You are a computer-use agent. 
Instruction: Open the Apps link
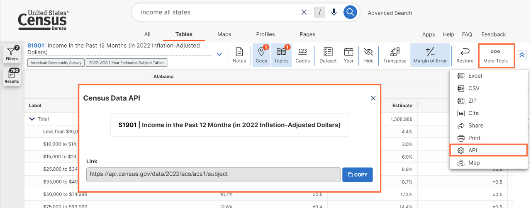pyautogui.click(x=429, y=34)
